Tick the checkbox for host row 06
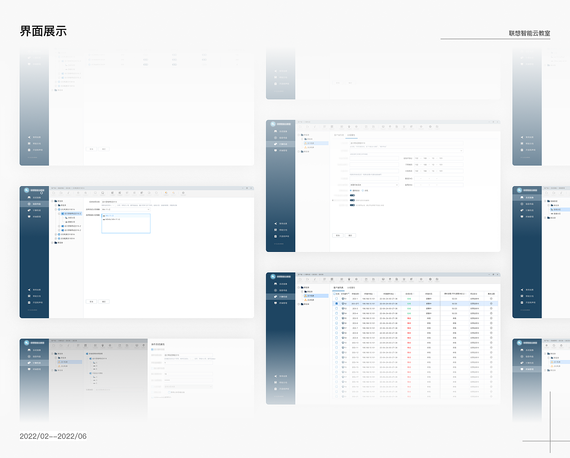This screenshot has height=458, width=570. click(337, 323)
